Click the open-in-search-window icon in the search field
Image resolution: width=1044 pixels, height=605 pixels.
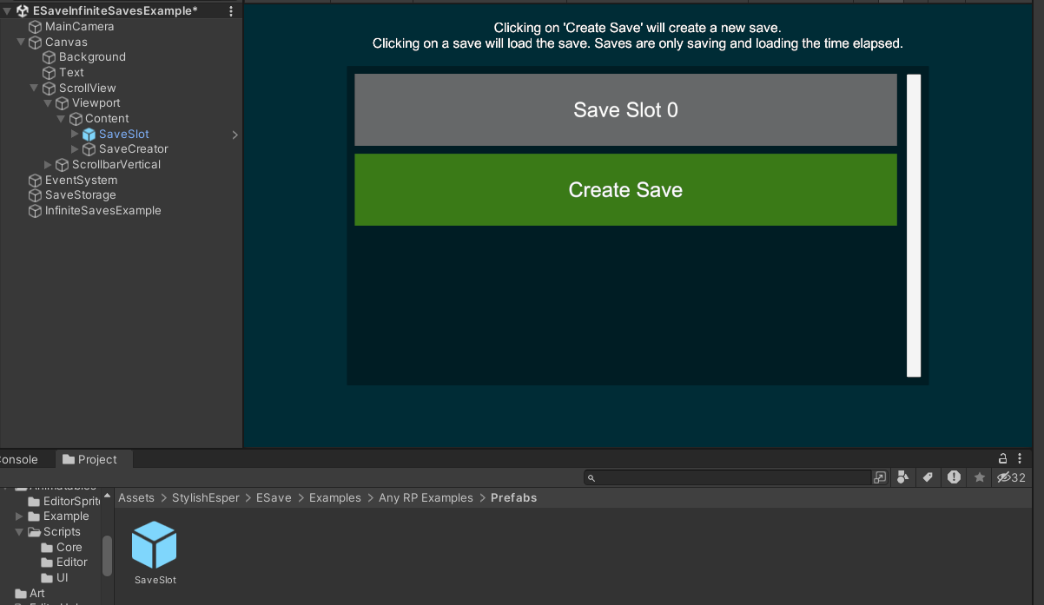pyautogui.click(x=880, y=477)
